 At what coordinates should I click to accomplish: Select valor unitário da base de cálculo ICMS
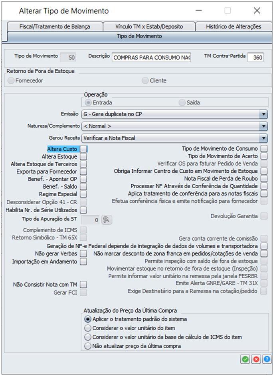pyautogui.click(x=88, y=337)
